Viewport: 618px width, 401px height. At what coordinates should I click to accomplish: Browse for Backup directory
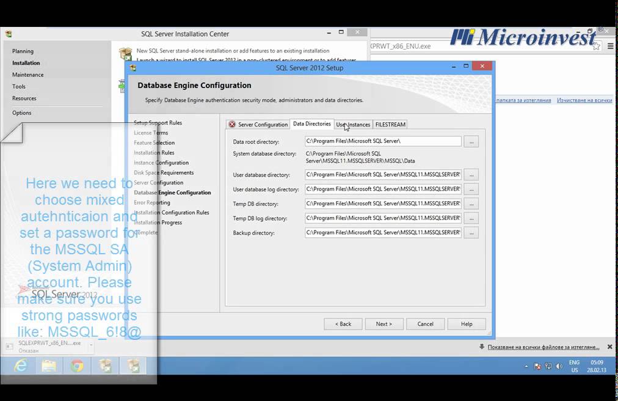[471, 233]
